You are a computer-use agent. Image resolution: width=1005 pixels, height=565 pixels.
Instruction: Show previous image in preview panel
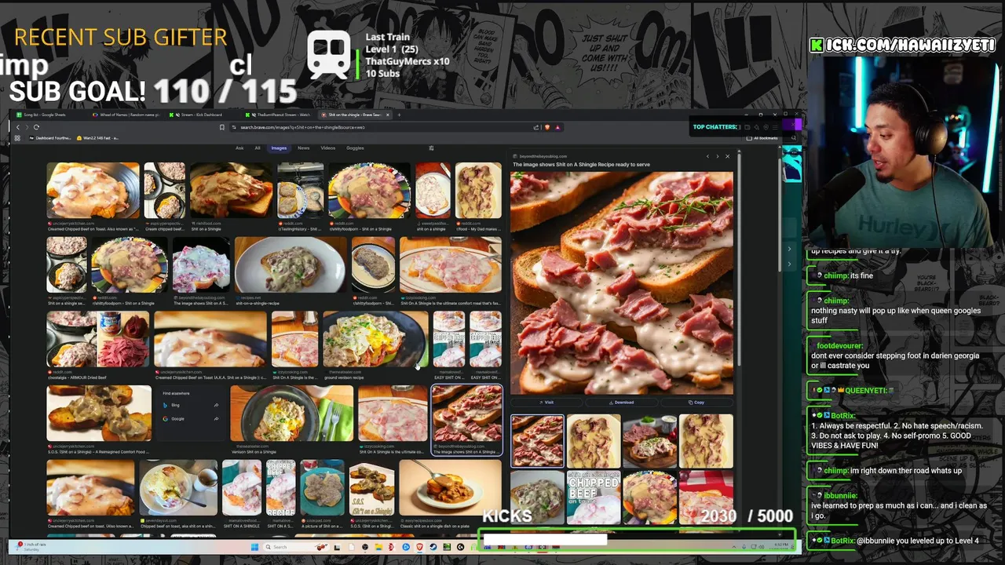click(707, 156)
